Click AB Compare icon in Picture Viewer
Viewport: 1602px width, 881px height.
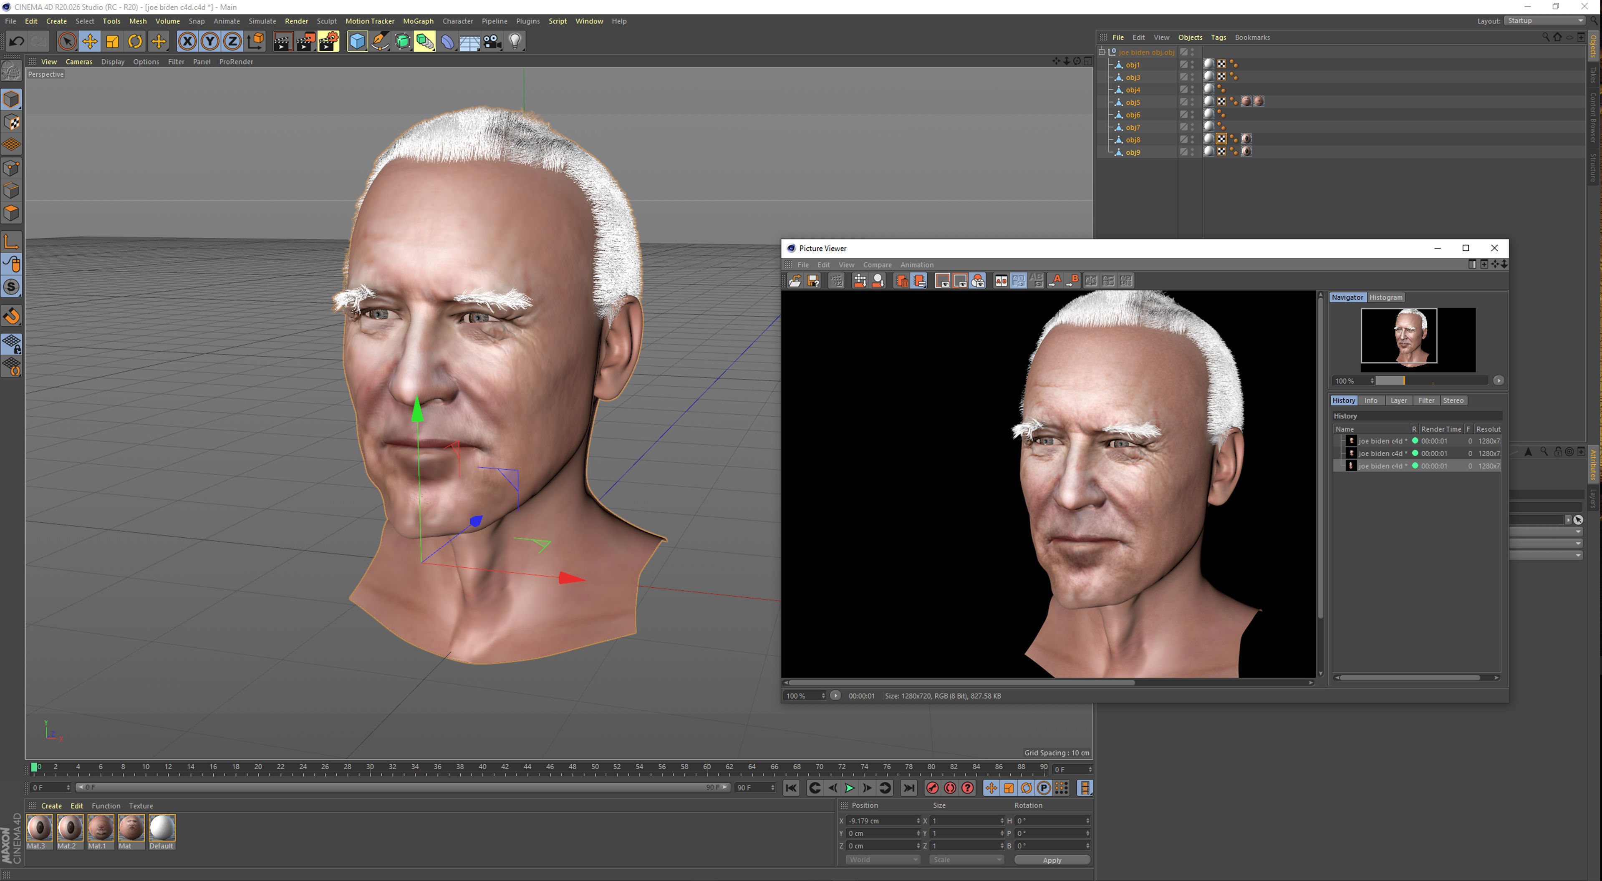1001,281
